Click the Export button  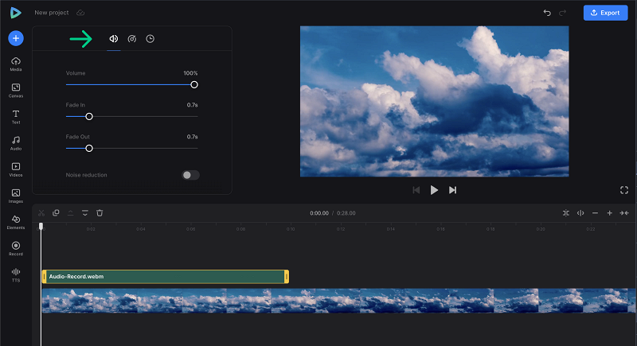pyautogui.click(x=605, y=13)
